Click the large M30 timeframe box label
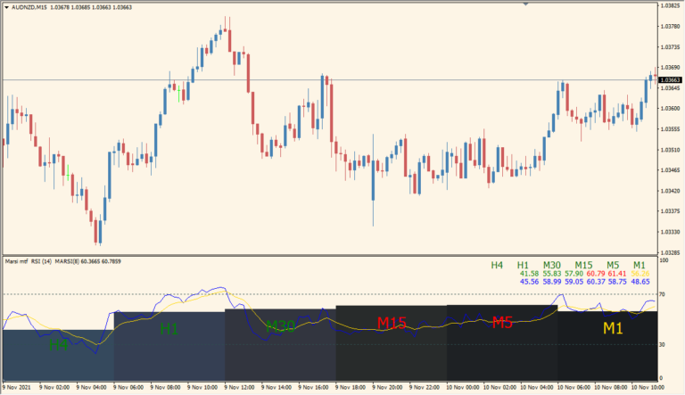The image size is (685, 395). (x=279, y=326)
